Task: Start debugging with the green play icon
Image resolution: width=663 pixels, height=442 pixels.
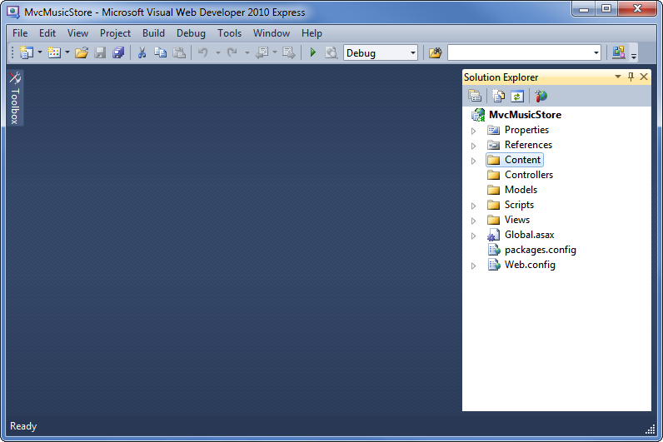Action: (313, 53)
